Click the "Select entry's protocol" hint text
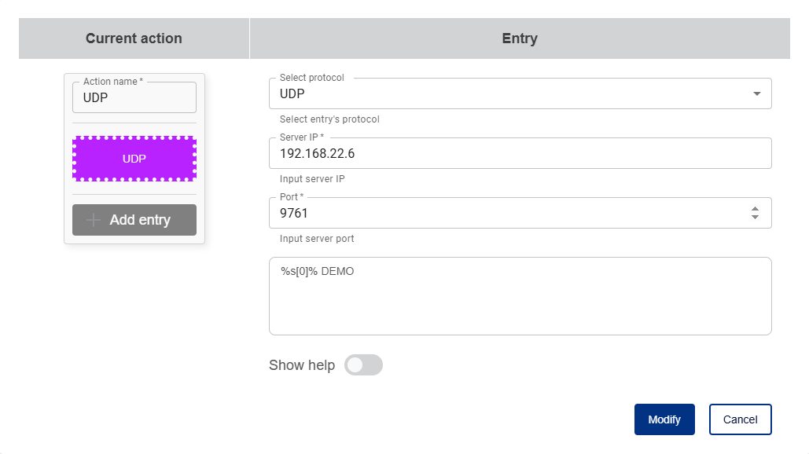Screen dimensions: 809x454 click(329, 119)
